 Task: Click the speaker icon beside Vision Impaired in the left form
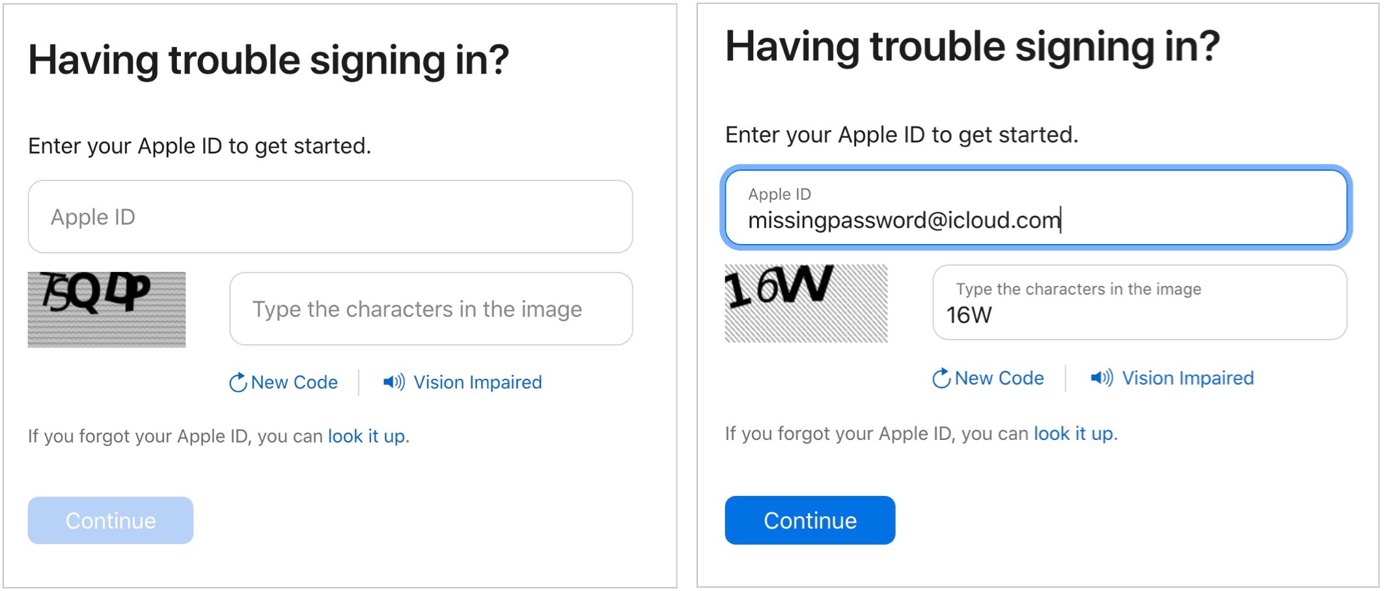coord(393,382)
